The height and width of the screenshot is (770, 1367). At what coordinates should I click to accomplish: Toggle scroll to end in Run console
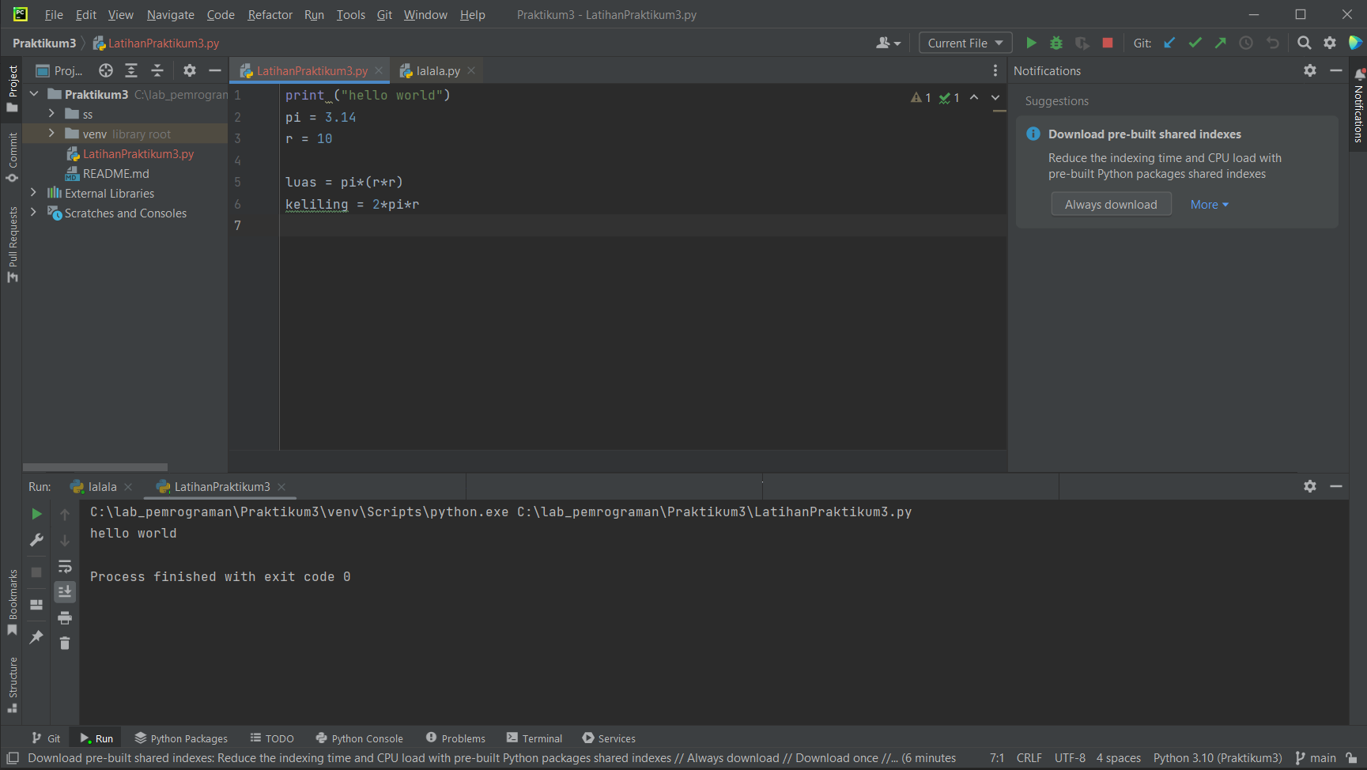pos(65,591)
